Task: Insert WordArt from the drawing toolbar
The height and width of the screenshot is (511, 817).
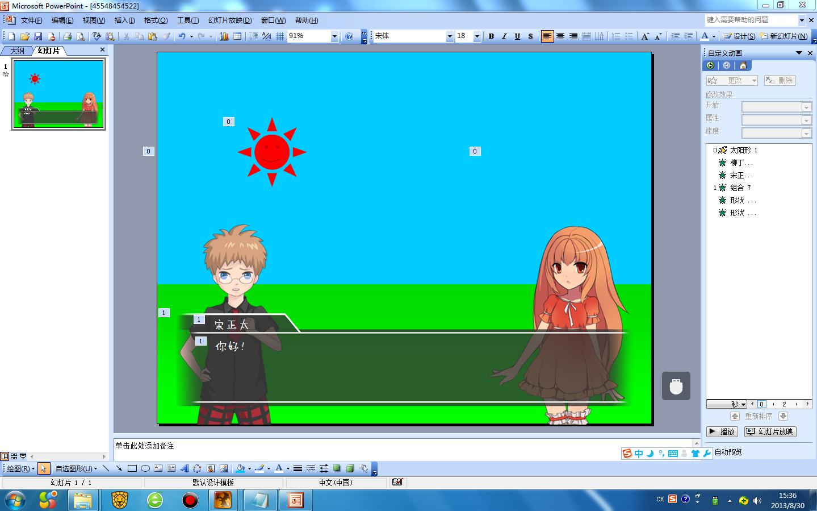Action: (185, 468)
